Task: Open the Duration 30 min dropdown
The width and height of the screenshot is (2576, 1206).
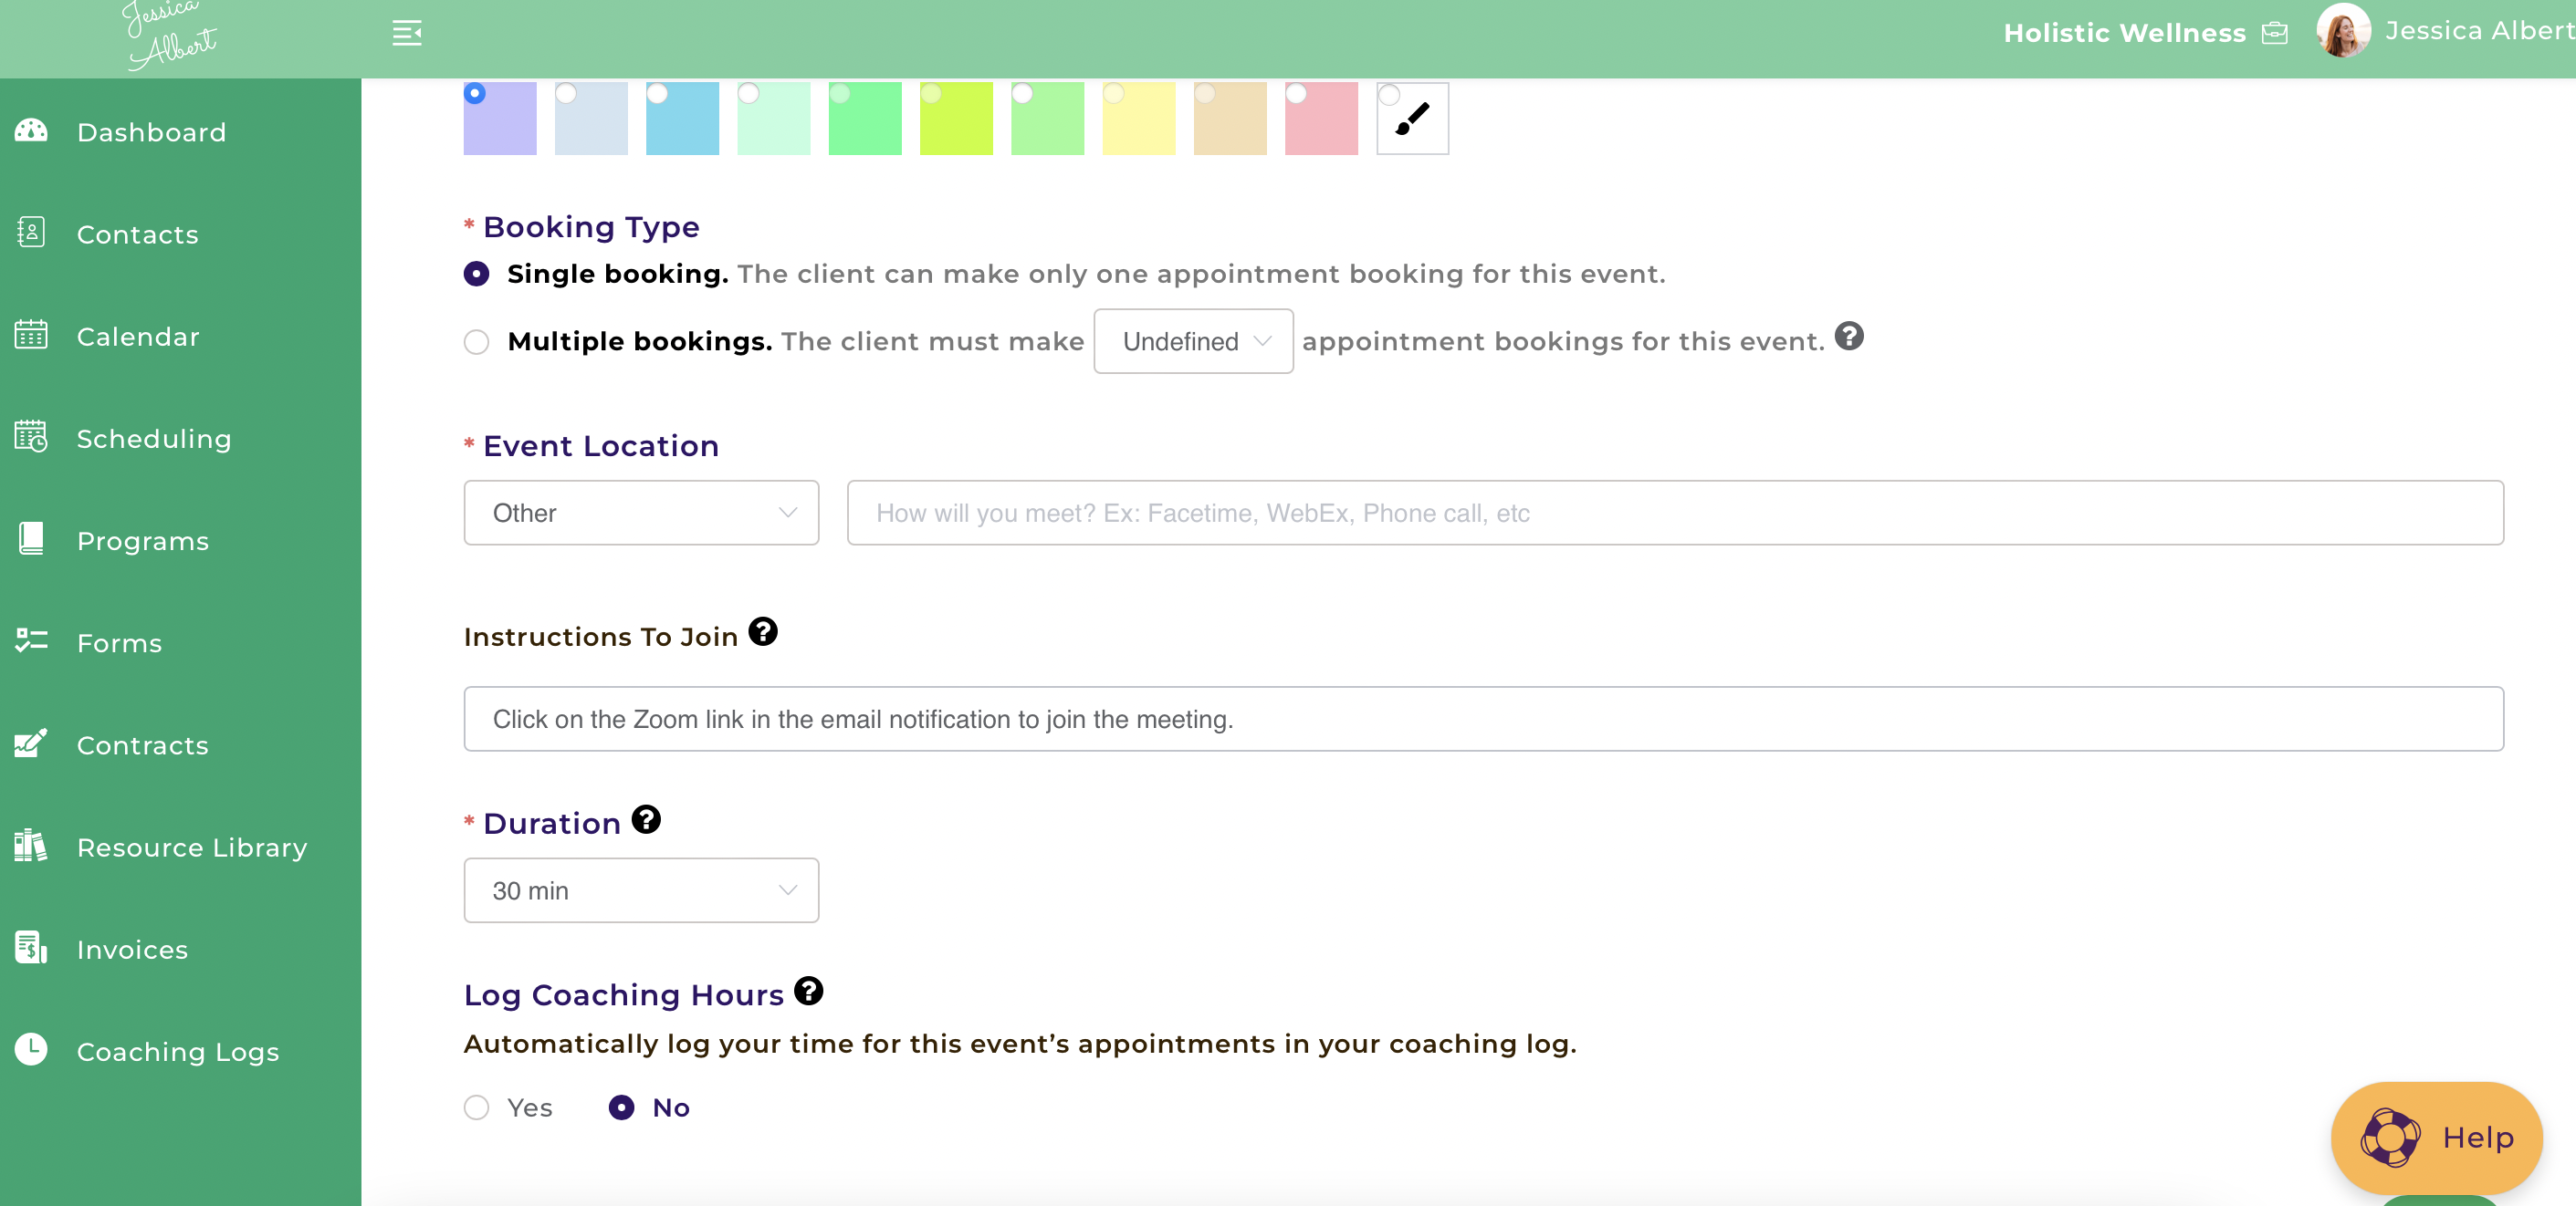Action: (641, 890)
